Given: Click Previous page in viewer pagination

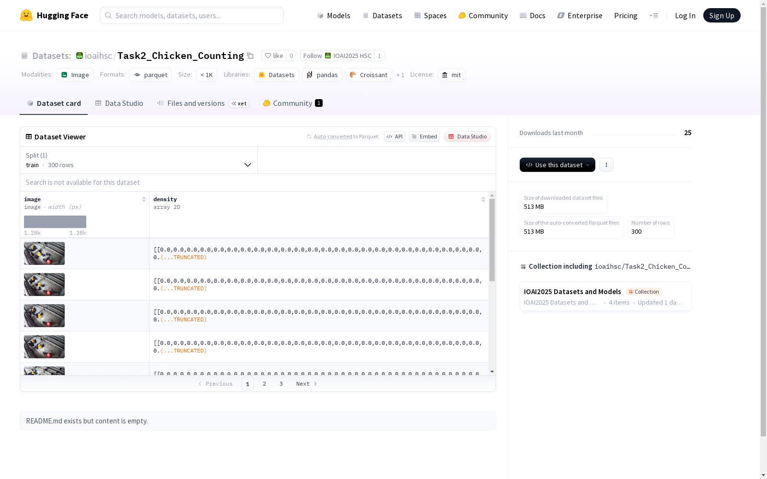Looking at the screenshot, I should click(215, 384).
